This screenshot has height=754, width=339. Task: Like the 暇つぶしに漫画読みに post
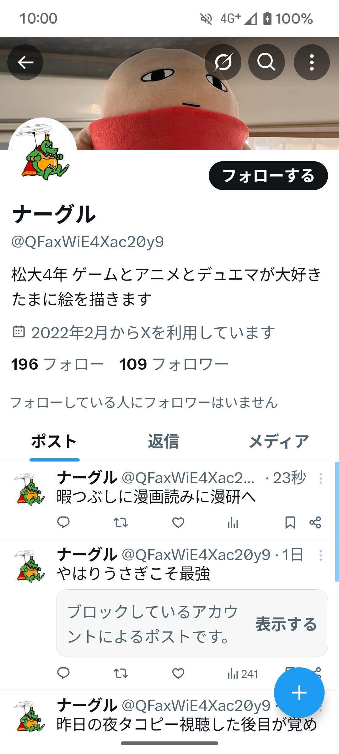pos(178,522)
